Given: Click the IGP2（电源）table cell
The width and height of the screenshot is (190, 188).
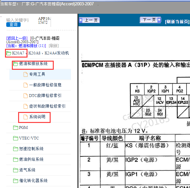Looking at the screenshot, I should [150, 163].
